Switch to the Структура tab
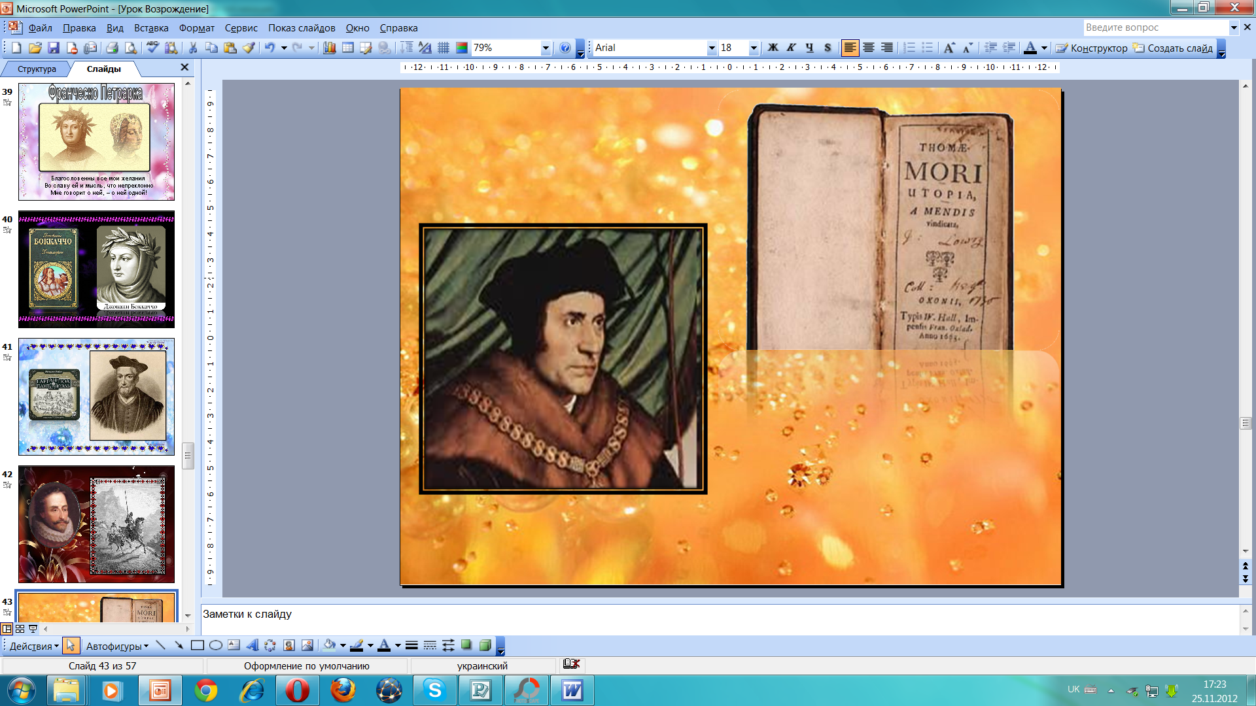The image size is (1256, 706). pyautogui.click(x=37, y=69)
